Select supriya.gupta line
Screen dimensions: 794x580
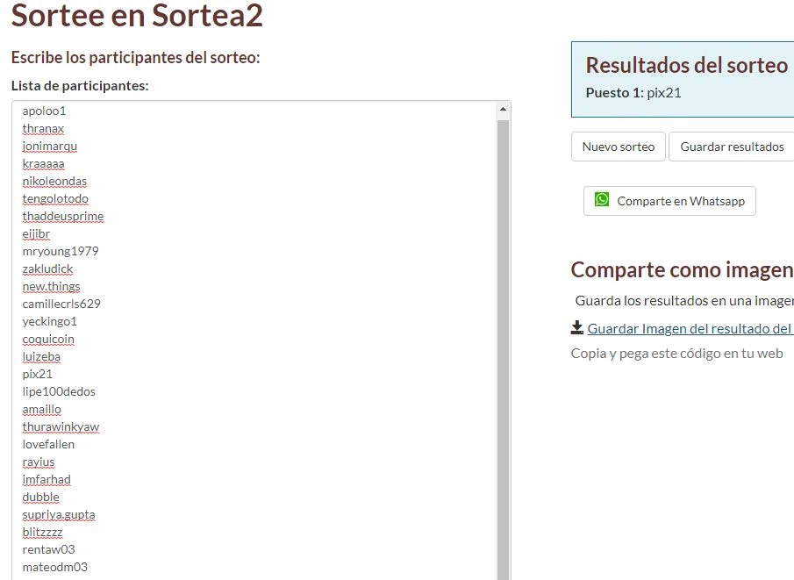(59, 515)
